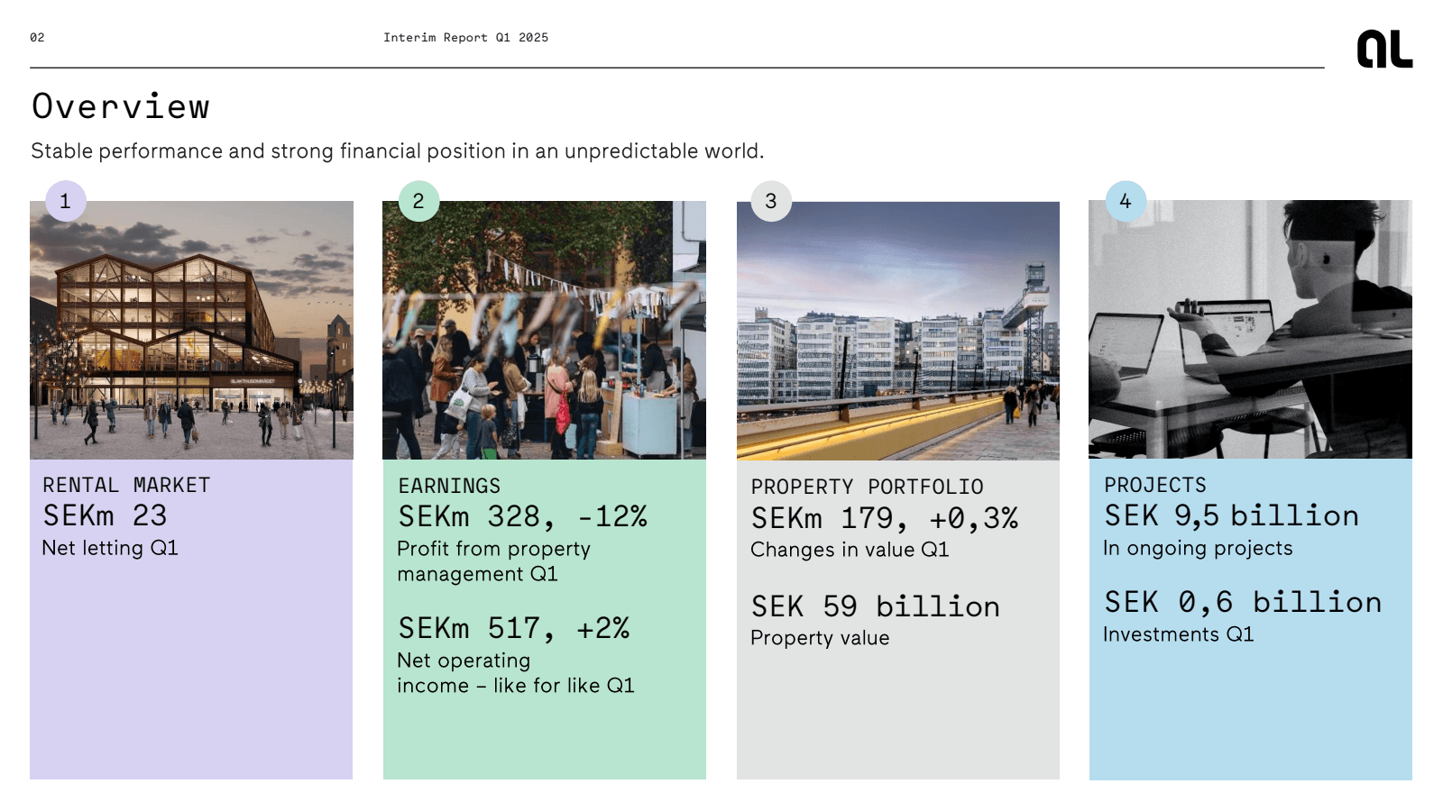Click the Interim Report Q1 2025 header
1443x811 pixels.
coord(465,38)
